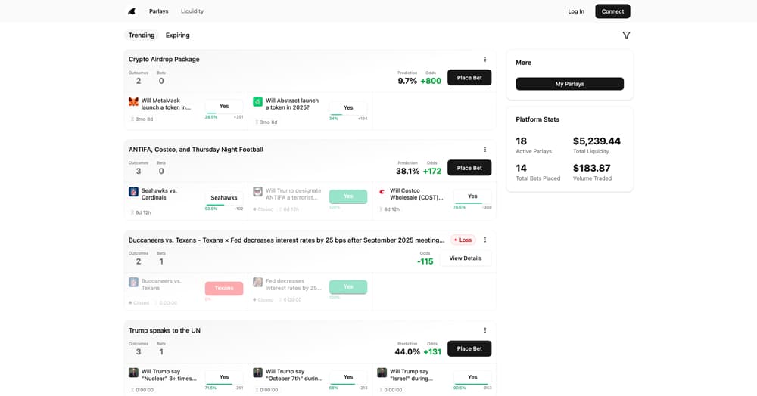Click the site logo icon
The image size is (757, 396).
tap(131, 11)
